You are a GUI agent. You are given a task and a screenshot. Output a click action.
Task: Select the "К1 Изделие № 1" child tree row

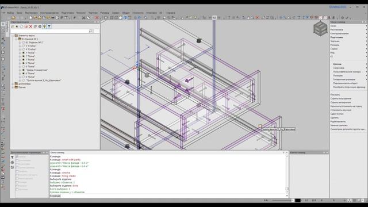point(34,43)
